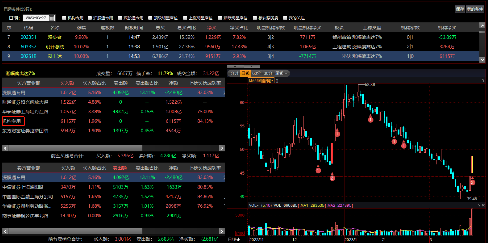
Task: Toggle 板块强弱度 checkbox
Action: click(255, 18)
